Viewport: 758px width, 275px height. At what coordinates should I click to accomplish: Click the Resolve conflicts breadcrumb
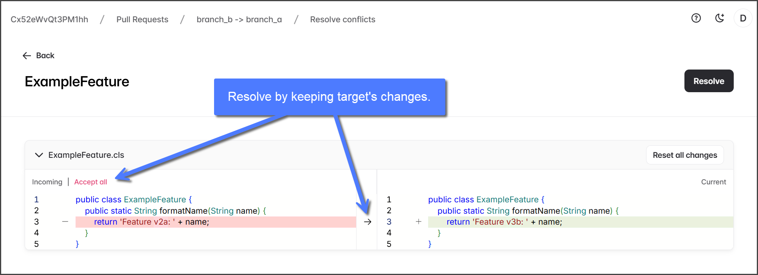coord(342,20)
